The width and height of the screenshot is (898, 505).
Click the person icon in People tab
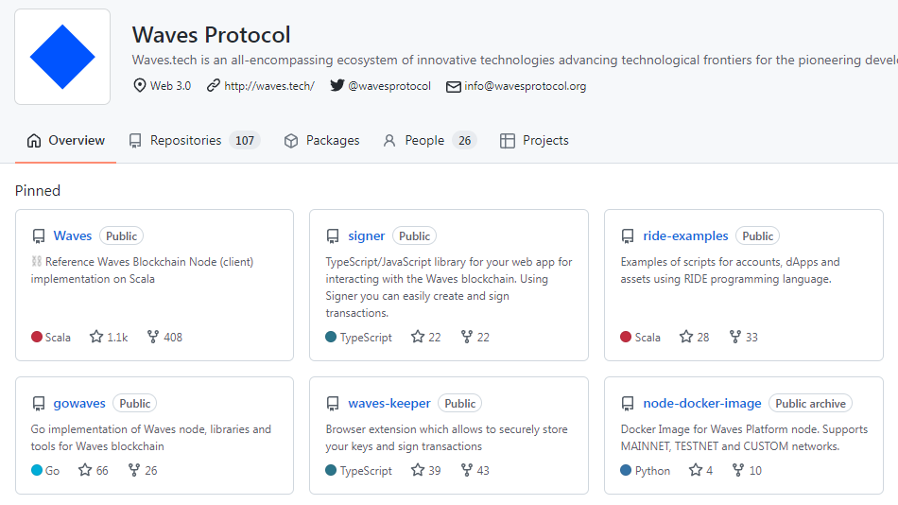tap(389, 141)
